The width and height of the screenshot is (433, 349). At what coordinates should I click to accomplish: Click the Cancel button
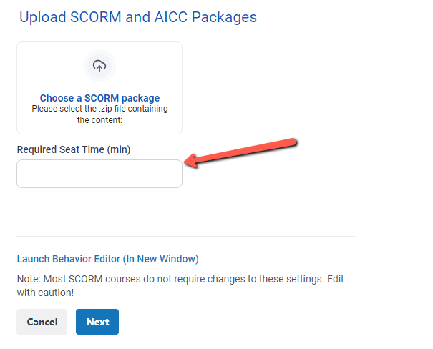42,322
